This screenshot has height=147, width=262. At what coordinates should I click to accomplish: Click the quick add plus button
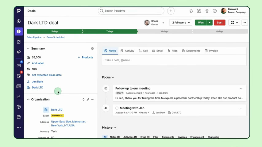tap(171, 11)
